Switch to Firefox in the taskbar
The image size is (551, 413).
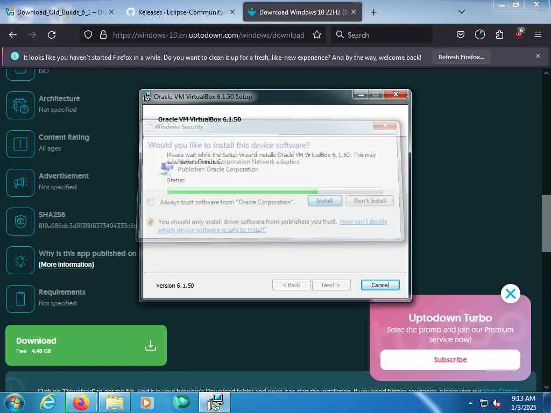click(81, 403)
